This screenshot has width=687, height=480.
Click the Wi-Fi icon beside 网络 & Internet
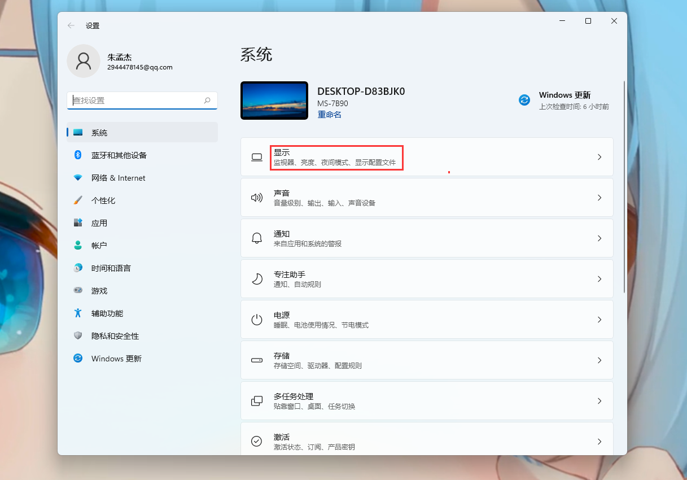tap(78, 178)
